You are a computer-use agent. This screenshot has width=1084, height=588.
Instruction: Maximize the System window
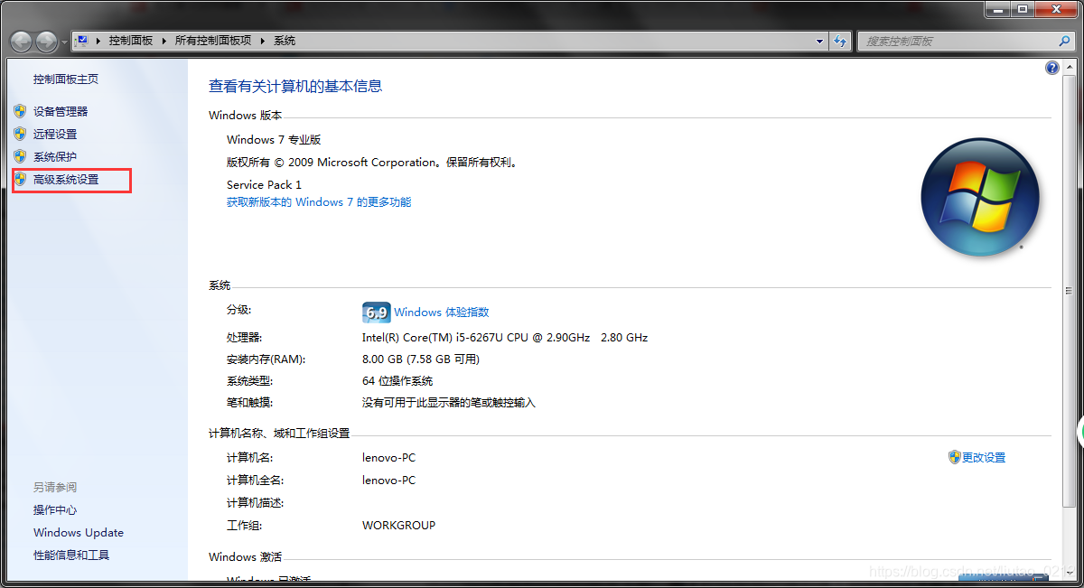1023,8
